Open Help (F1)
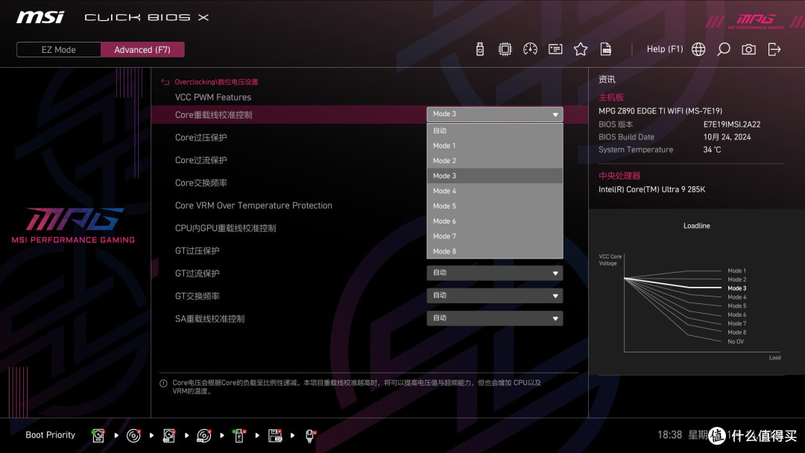 coord(665,49)
